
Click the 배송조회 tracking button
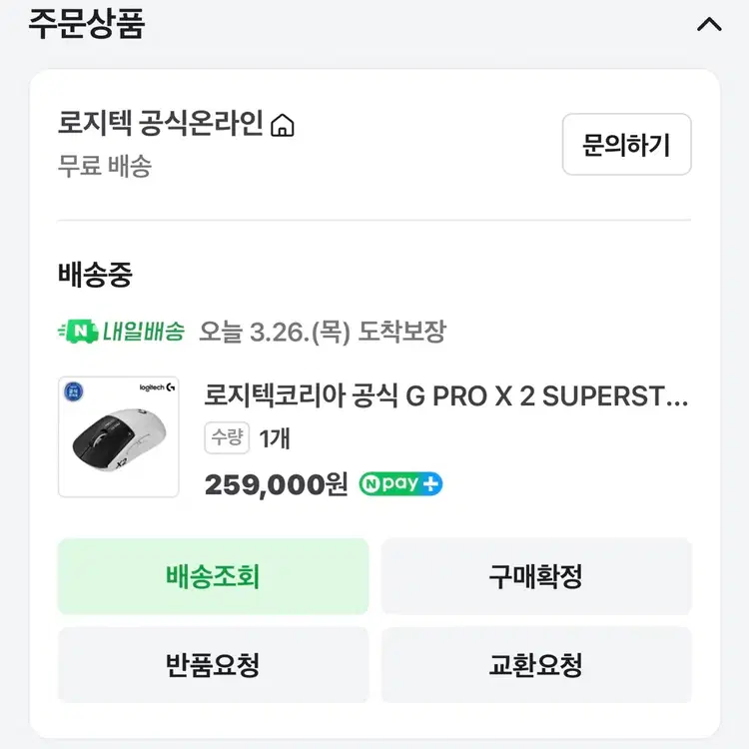[213, 576]
